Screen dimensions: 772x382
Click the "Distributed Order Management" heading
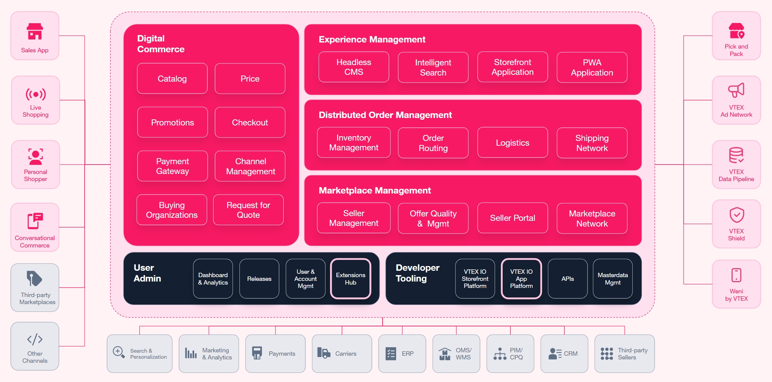coord(385,115)
